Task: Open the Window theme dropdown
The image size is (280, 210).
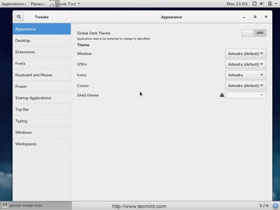Action: 245,54
